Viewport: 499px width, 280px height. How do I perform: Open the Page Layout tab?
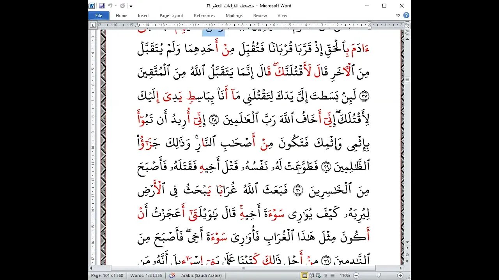(171, 16)
